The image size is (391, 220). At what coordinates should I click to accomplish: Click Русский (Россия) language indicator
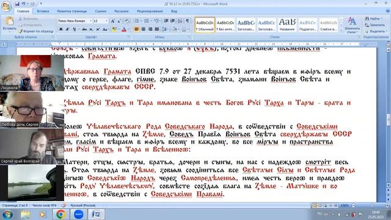point(83,205)
